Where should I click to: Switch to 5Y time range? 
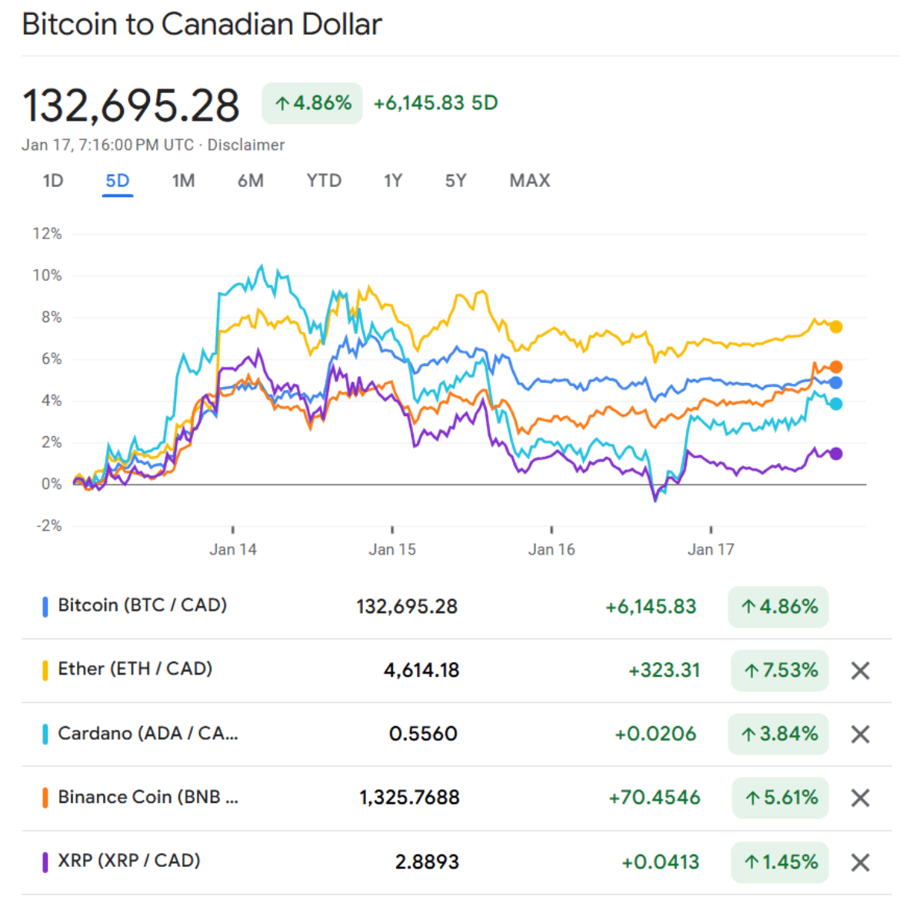455,181
